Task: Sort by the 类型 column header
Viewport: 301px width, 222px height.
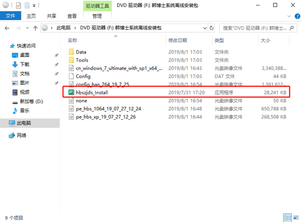Action: point(219,40)
